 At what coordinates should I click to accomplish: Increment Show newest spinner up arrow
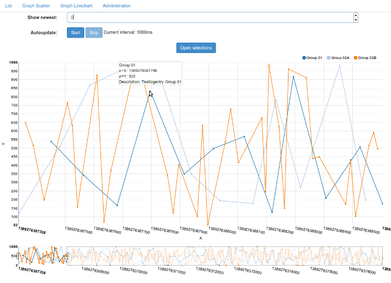[356, 15]
